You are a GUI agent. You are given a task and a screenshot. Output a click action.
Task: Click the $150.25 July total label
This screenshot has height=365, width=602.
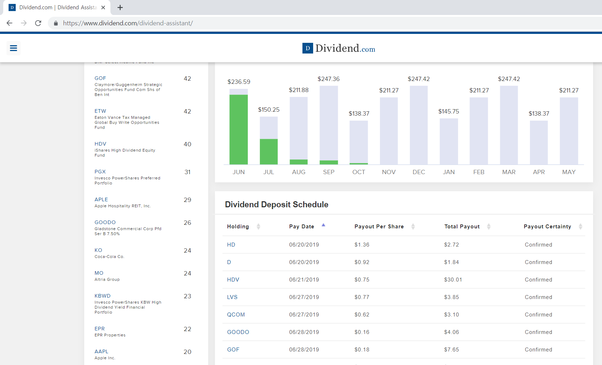tap(269, 110)
